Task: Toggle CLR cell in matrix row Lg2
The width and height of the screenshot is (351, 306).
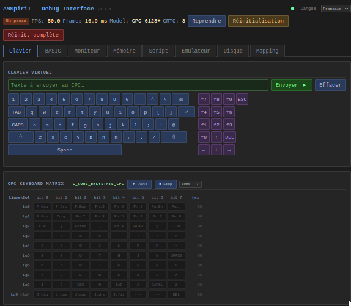Action: (42, 226)
